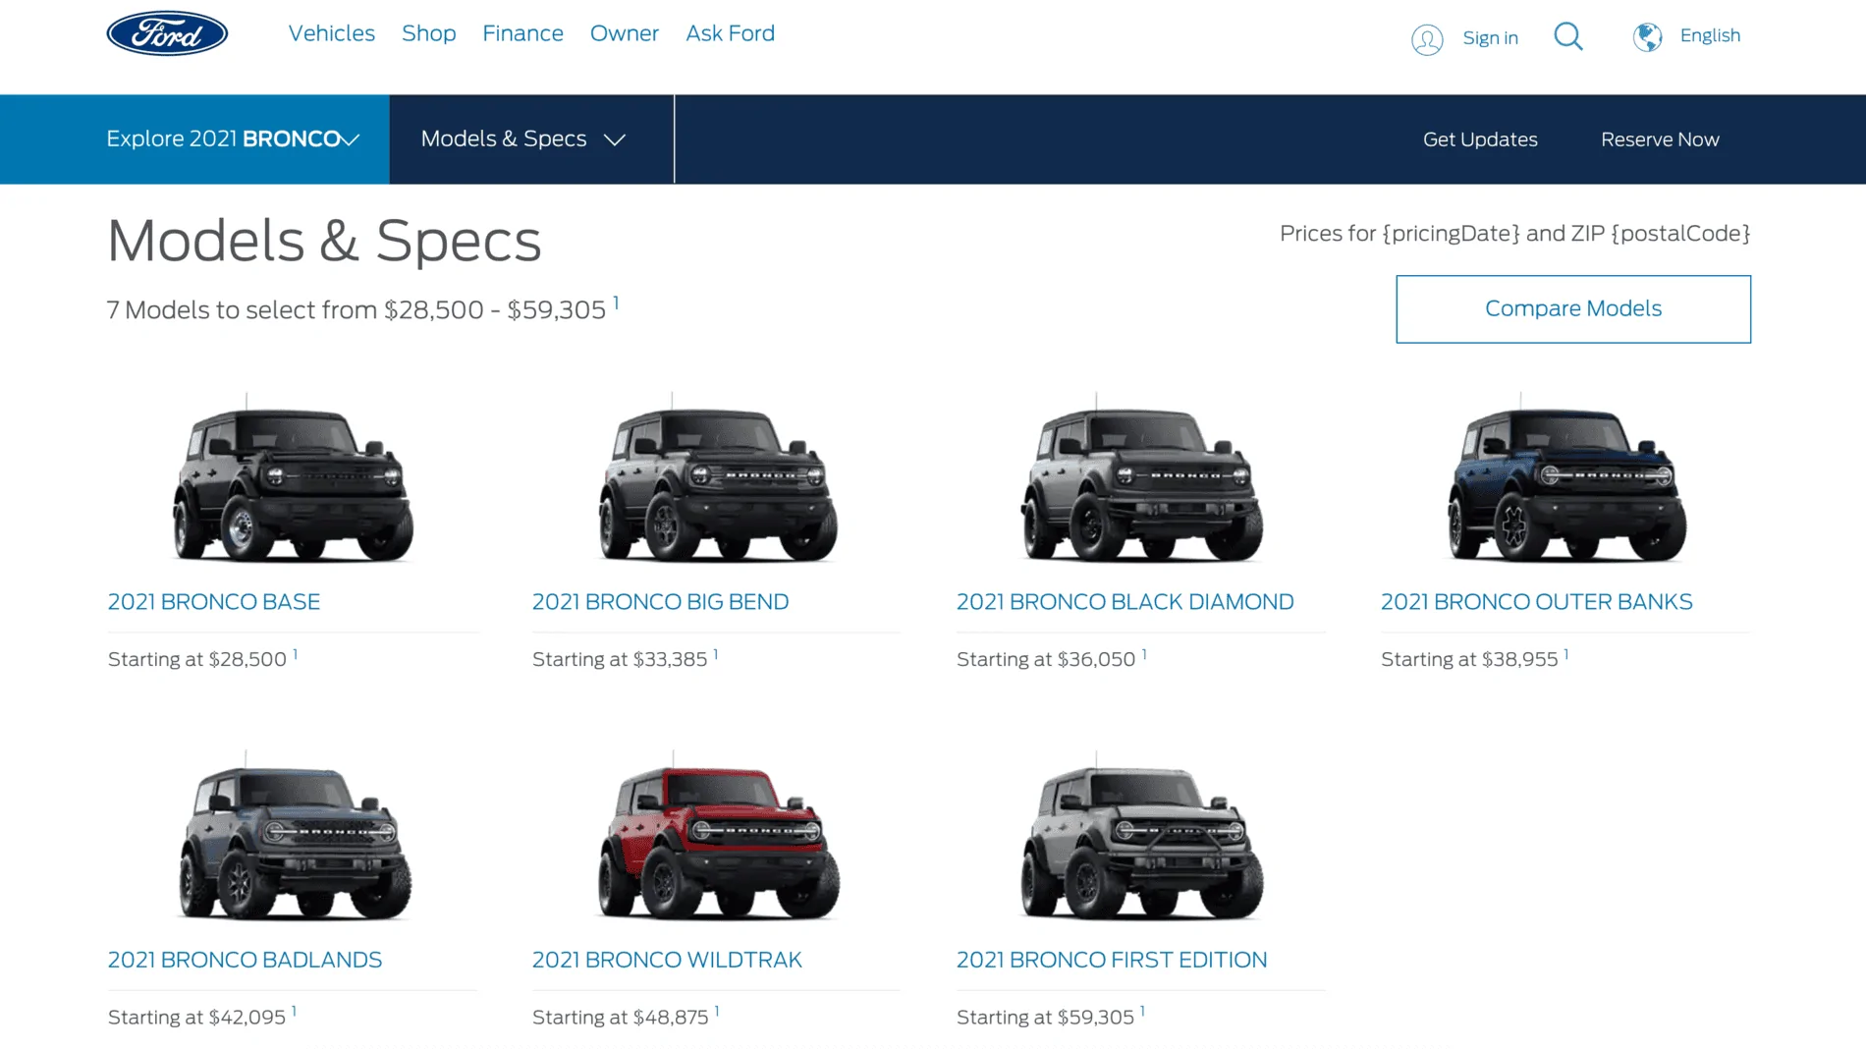Click the globe language icon
Image resolution: width=1866 pixels, height=1049 pixels.
tap(1648, 37)
